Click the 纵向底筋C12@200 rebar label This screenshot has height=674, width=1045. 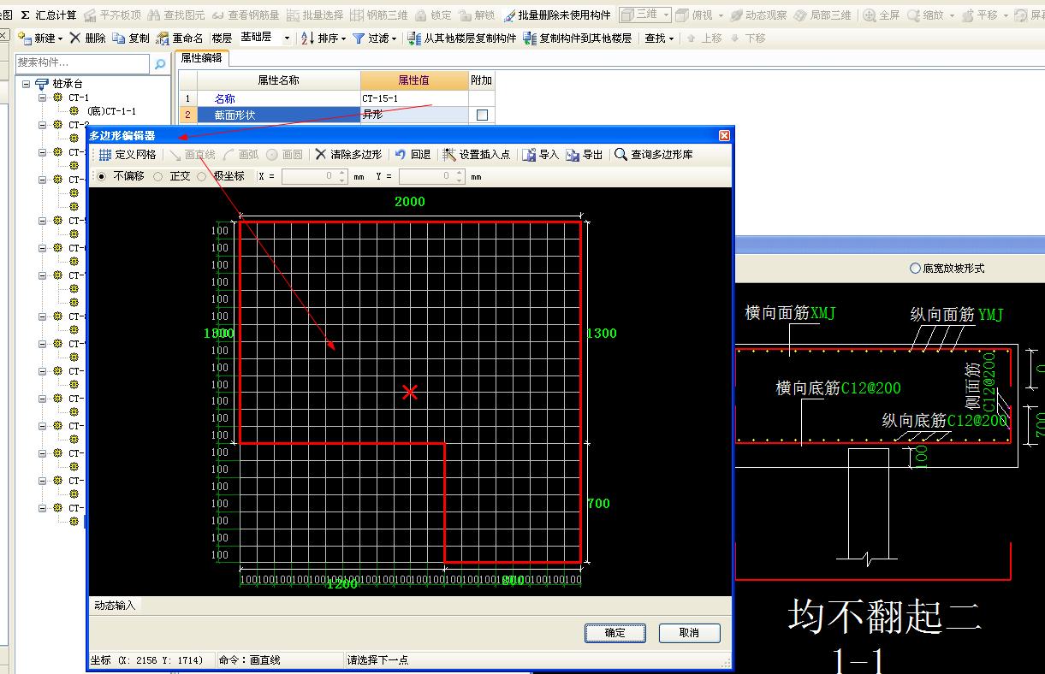(x=944, y=421)
